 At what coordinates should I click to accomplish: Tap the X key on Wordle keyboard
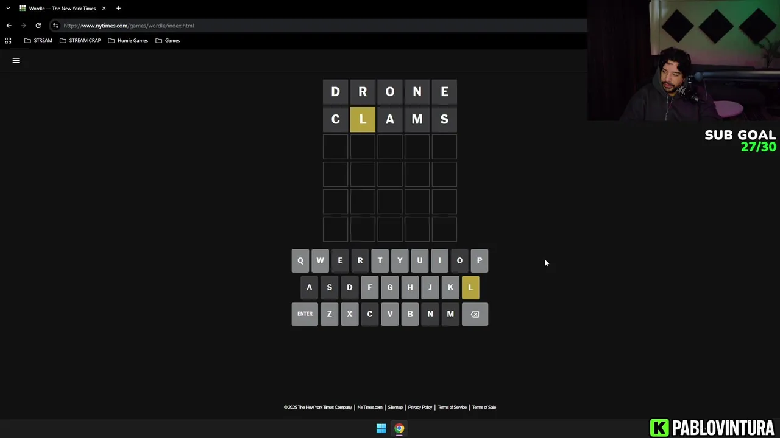[x=349, y=314]
